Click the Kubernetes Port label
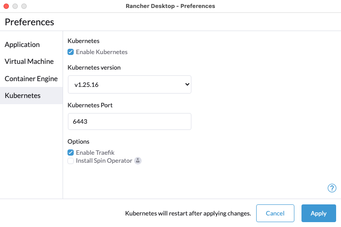 coord(90,105)
